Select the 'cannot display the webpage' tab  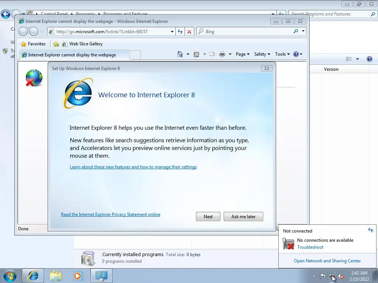click(75, 55)
